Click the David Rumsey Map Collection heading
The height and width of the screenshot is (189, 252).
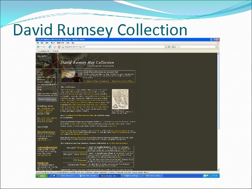(87, 63)
